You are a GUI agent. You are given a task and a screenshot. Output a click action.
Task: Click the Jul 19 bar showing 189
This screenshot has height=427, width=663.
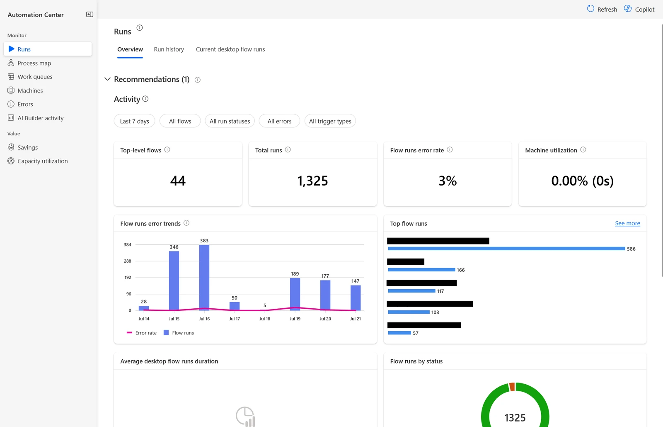pyautogui.click(x=295, y=294)
